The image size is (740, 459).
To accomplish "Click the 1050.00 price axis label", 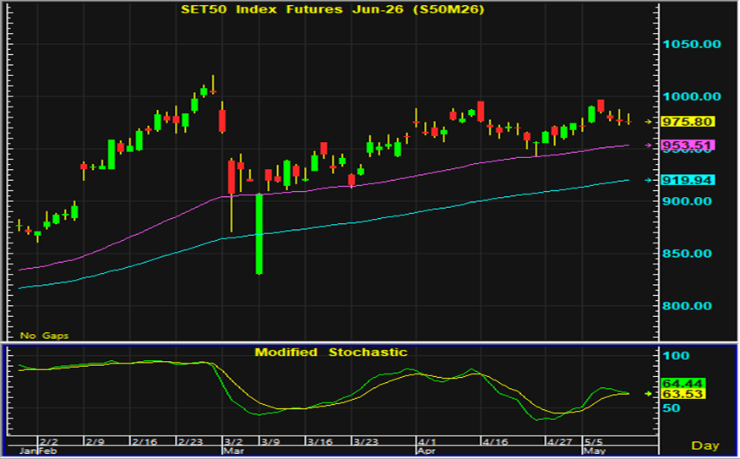I will (692, 45).
